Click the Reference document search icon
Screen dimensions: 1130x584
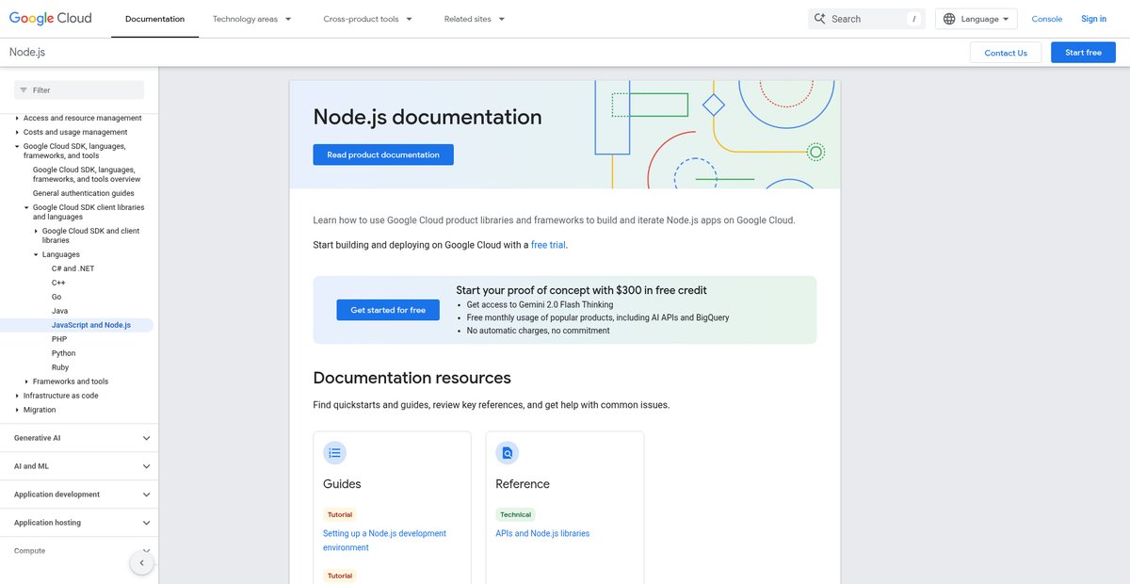(508, 453)
